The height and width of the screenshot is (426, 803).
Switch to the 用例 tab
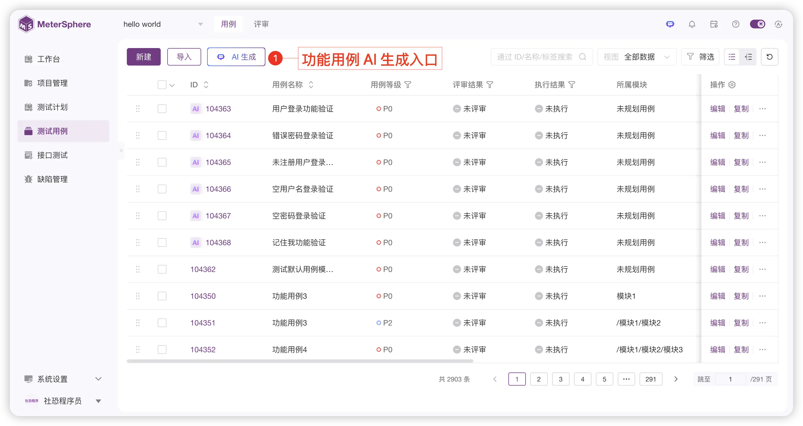click(x=228, y=24)
